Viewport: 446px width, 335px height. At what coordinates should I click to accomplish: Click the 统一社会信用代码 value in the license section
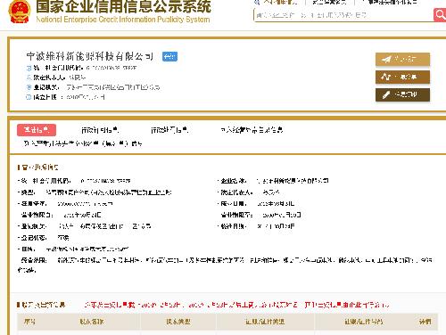[x=105, y=181]
